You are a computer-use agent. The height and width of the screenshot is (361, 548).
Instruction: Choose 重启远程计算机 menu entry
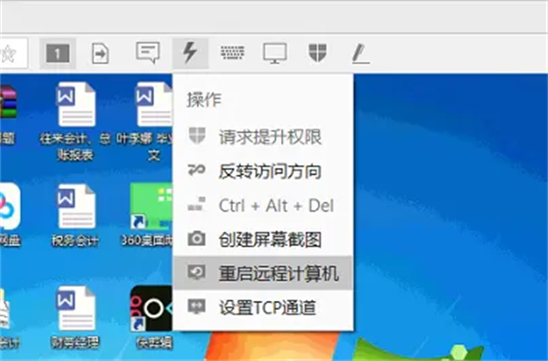click(x=263, y=273)
